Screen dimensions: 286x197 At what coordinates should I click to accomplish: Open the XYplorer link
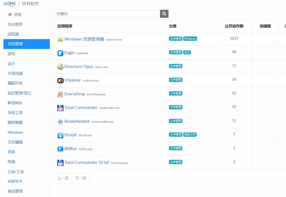pyautogui.click(x=72, y=80)
